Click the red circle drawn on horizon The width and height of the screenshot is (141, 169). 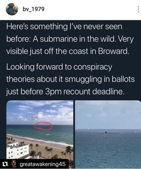43,127
